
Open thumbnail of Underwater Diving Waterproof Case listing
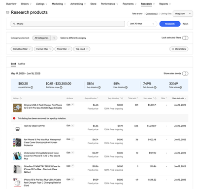[17, 156]
